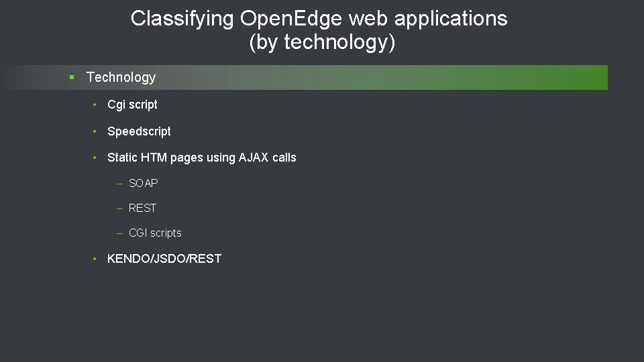
Task: Select the 'Cgi script' bullet text
Action: point(132,105)
